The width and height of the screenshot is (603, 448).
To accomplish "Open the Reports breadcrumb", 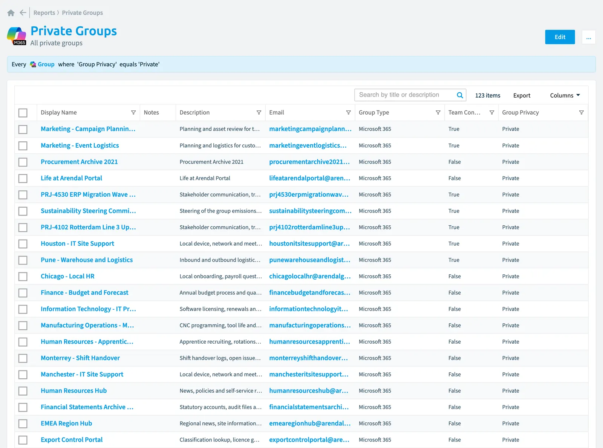I will click(x=44, y=13).
